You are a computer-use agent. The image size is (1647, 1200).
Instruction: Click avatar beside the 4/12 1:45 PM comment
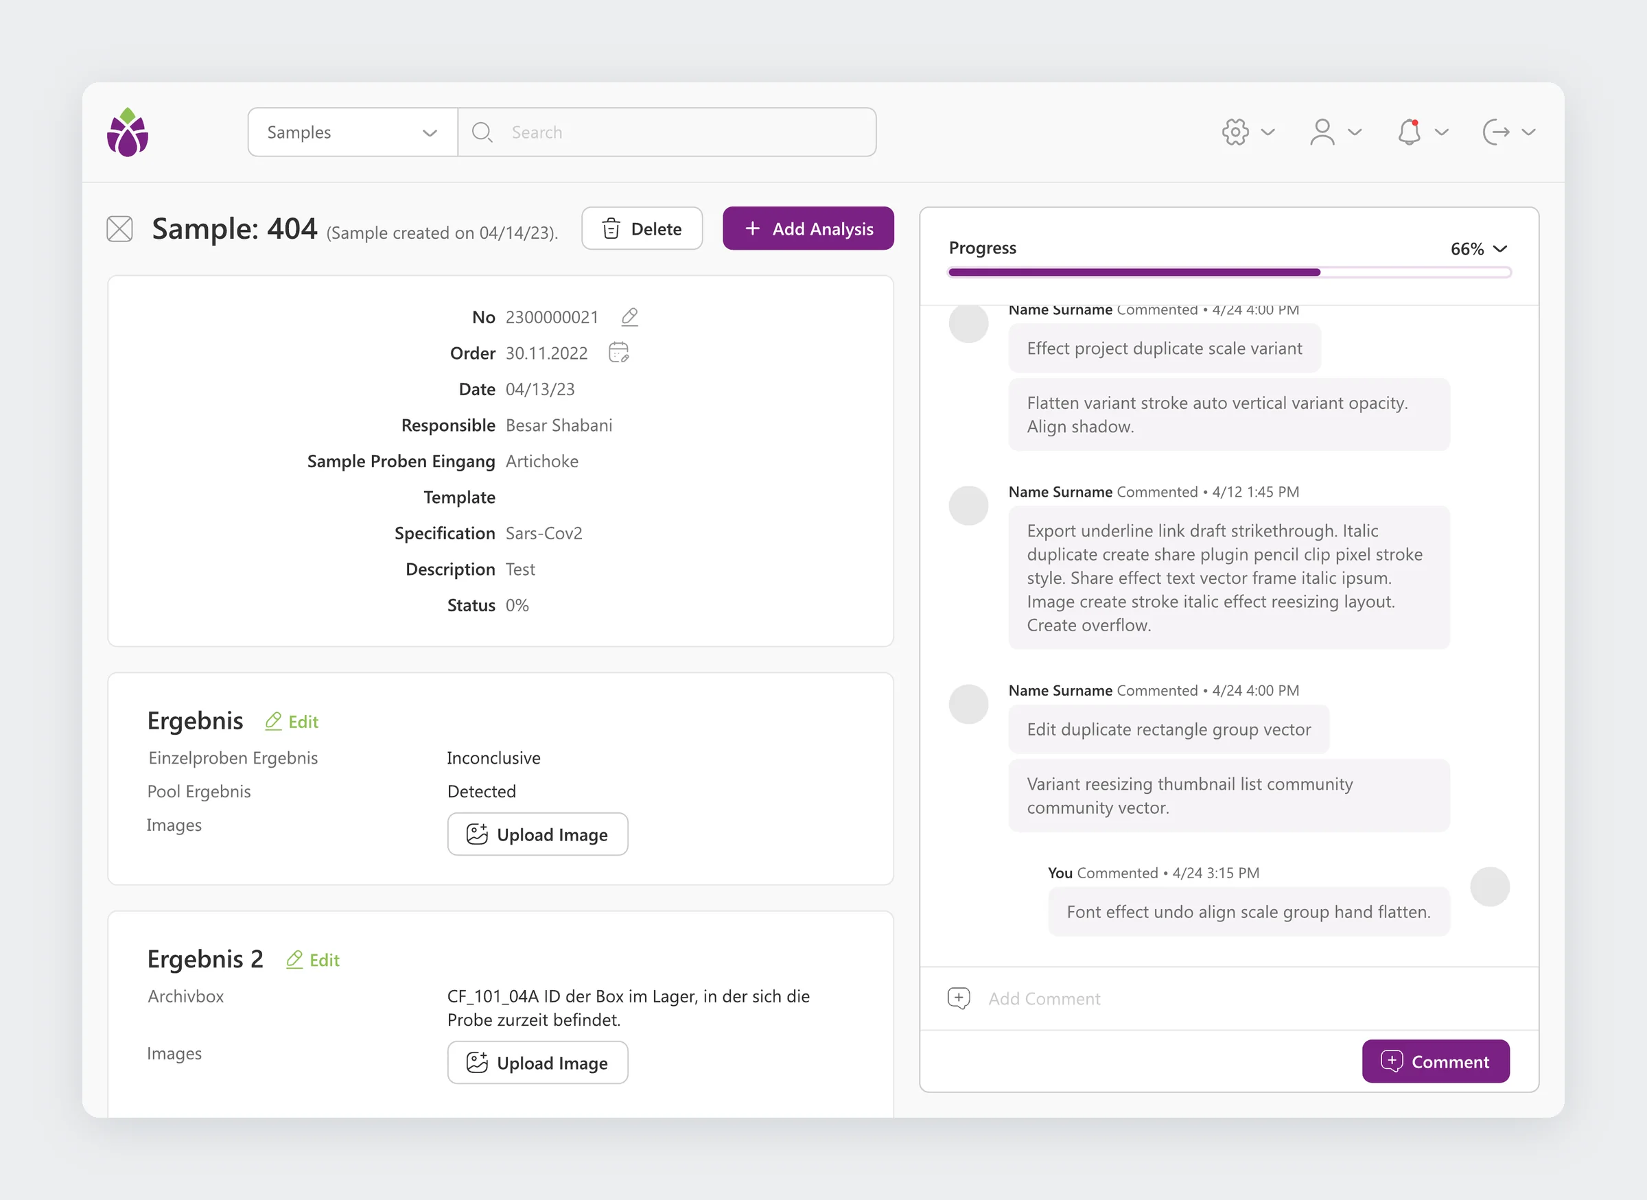click(x=968, y=506)
